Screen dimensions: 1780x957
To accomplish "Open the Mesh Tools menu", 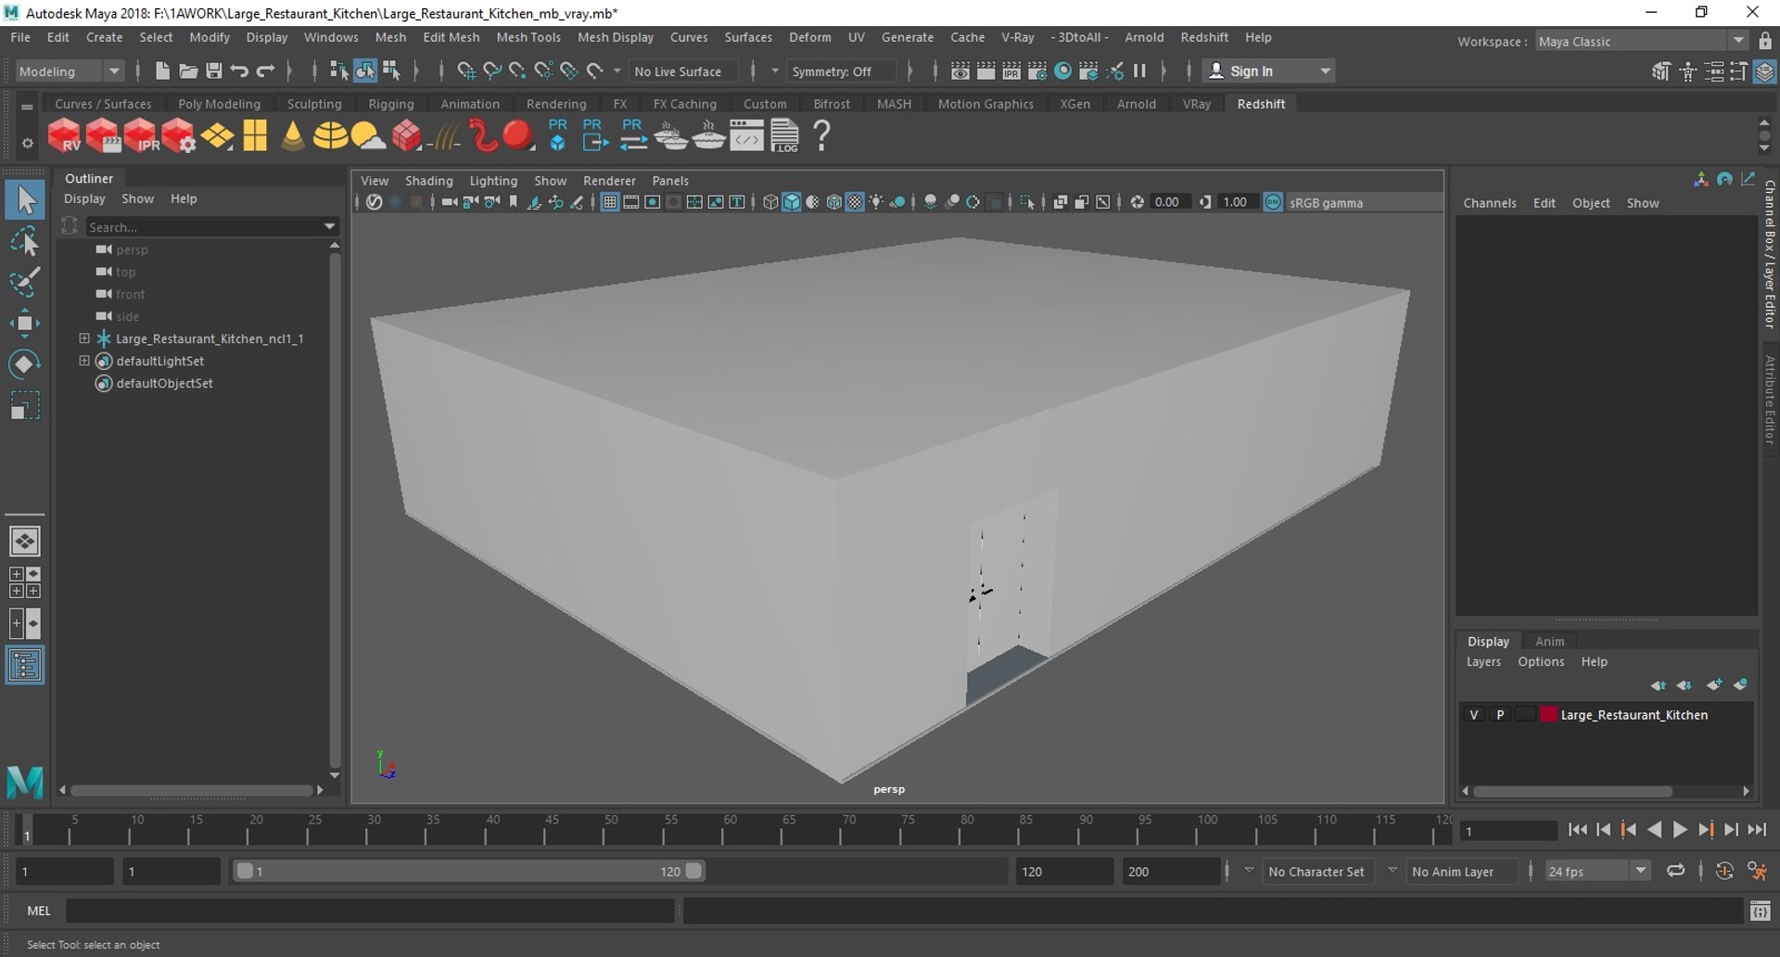I will tap(528, 37).
